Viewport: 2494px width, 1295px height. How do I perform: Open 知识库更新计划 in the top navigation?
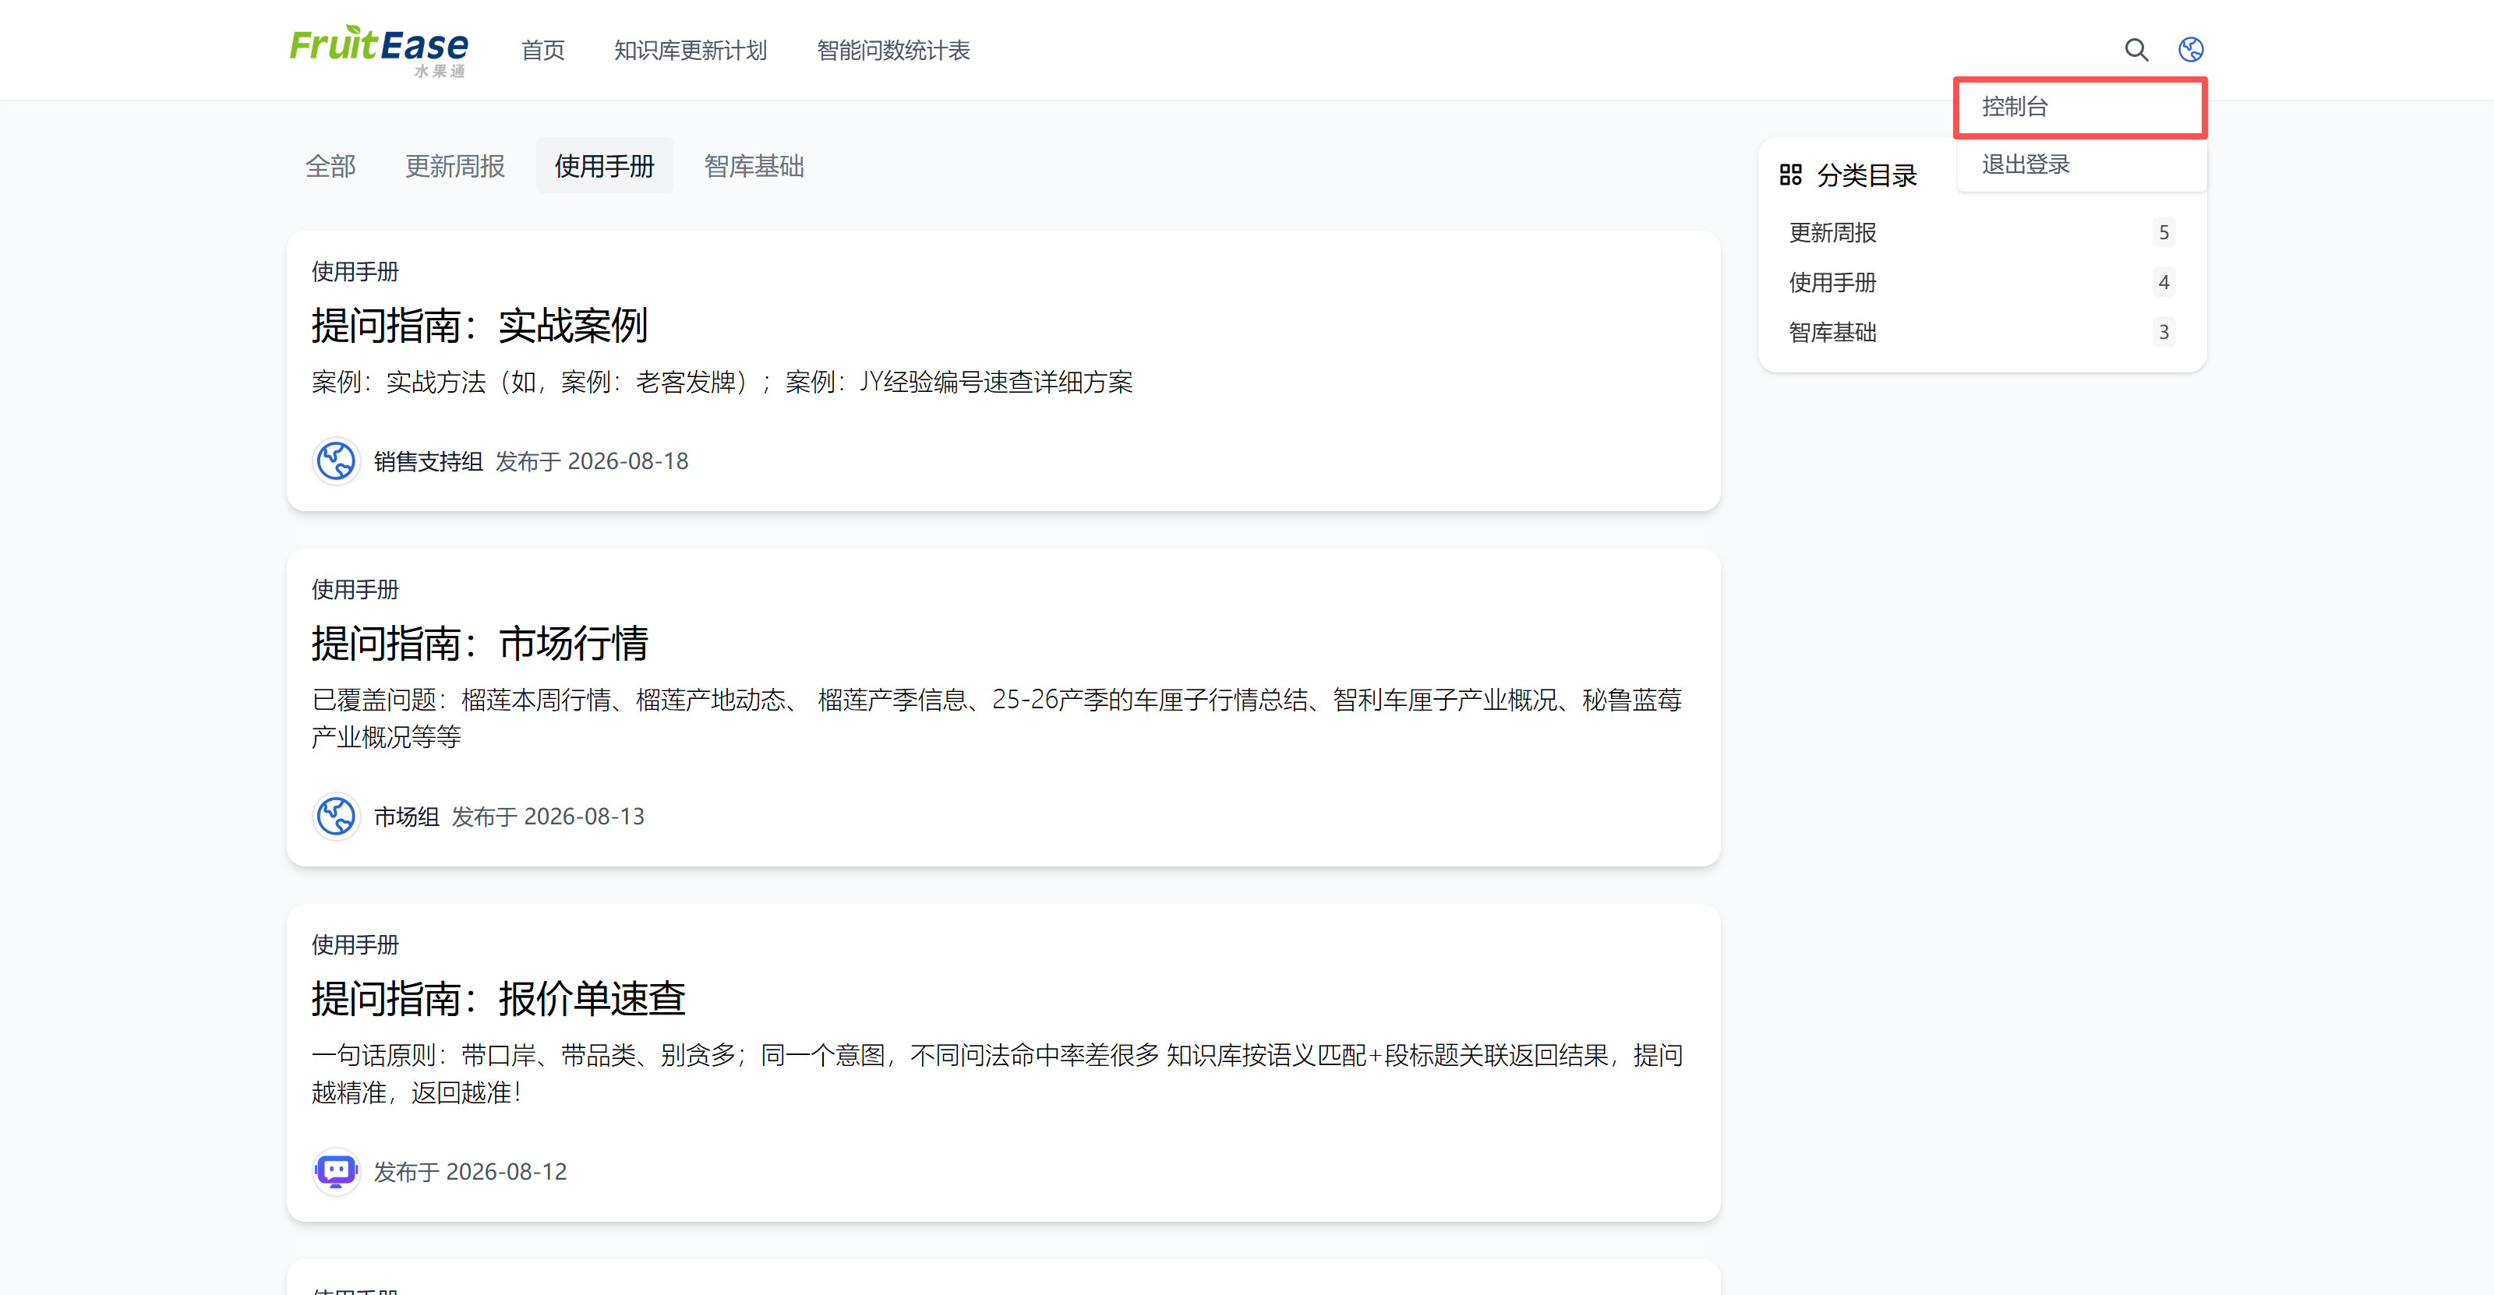(x=691, y=51)
